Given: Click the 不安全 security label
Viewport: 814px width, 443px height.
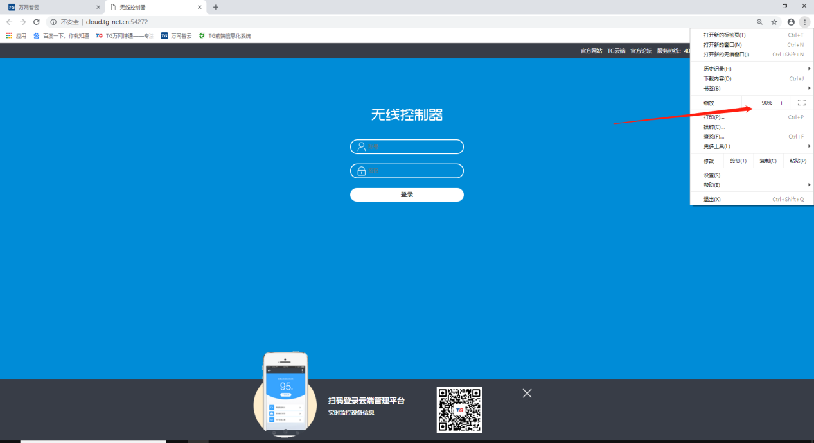Looking at the screenshot, I should tap(70, 22).
